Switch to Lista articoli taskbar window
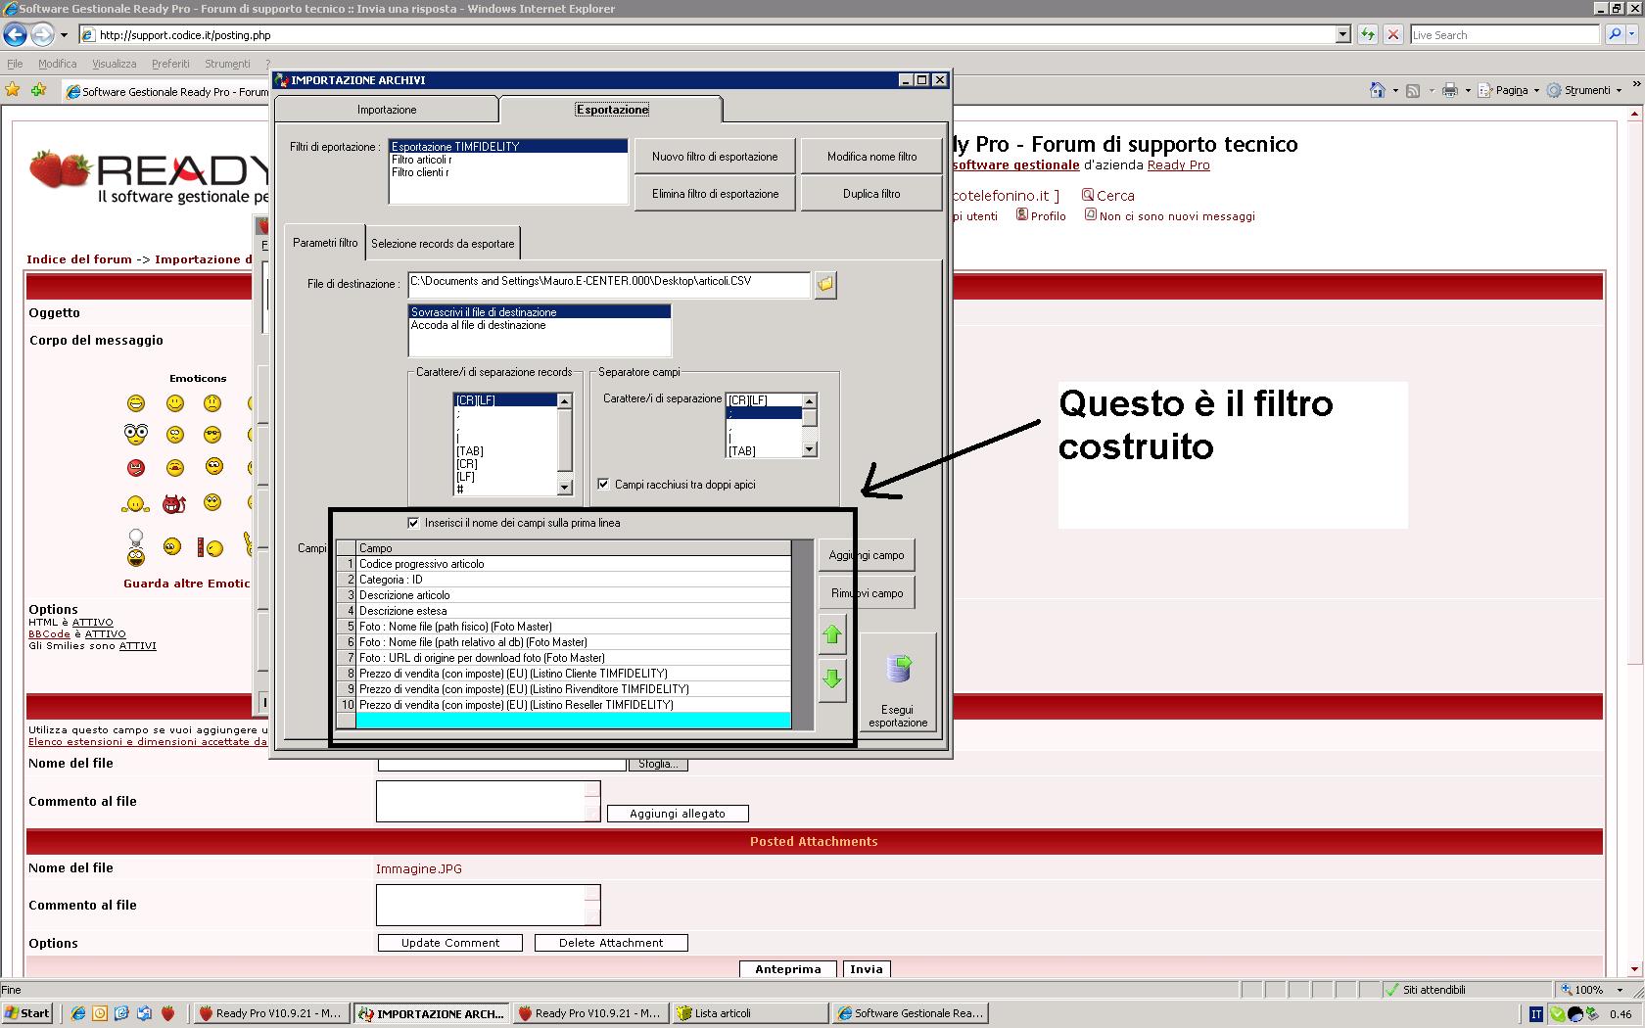1645x1028 pixels. click(x=750, y=1013)
